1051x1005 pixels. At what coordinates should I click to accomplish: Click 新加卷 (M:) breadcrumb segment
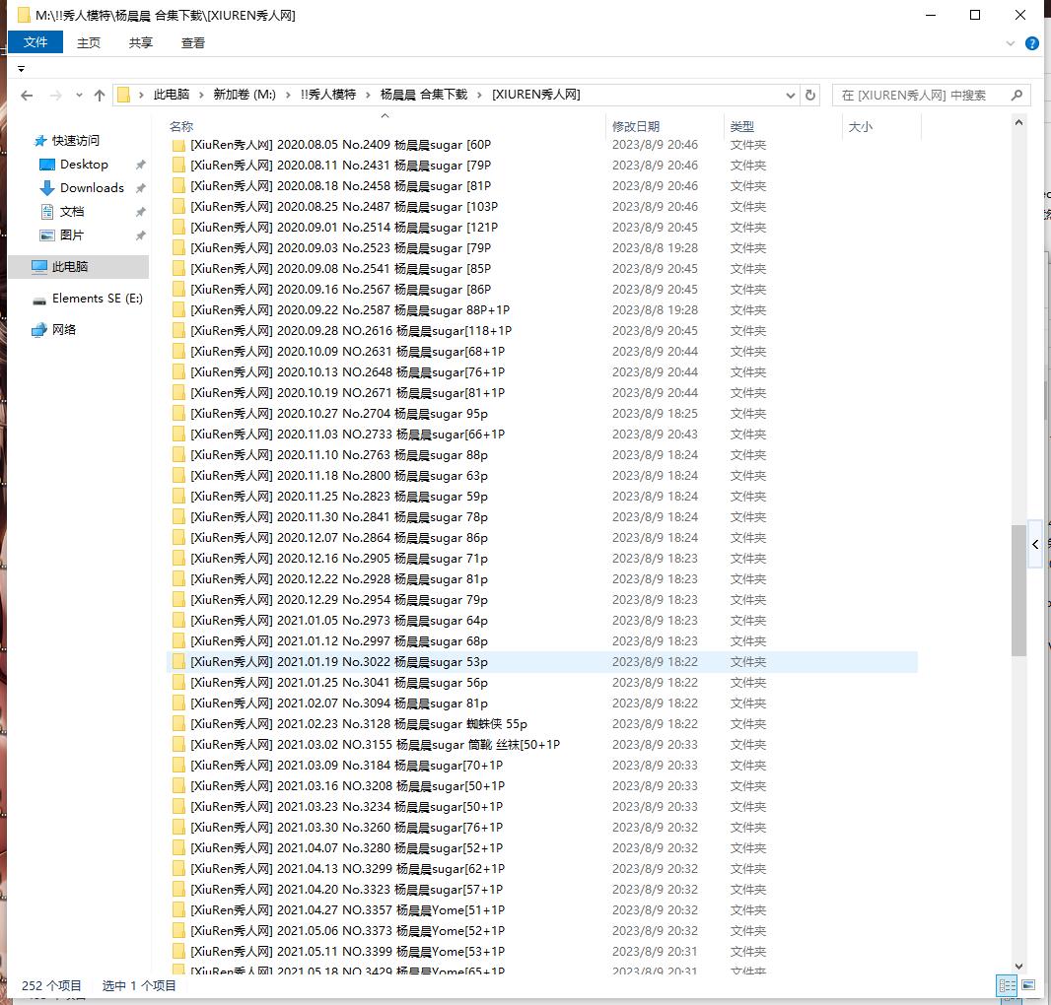245,95
